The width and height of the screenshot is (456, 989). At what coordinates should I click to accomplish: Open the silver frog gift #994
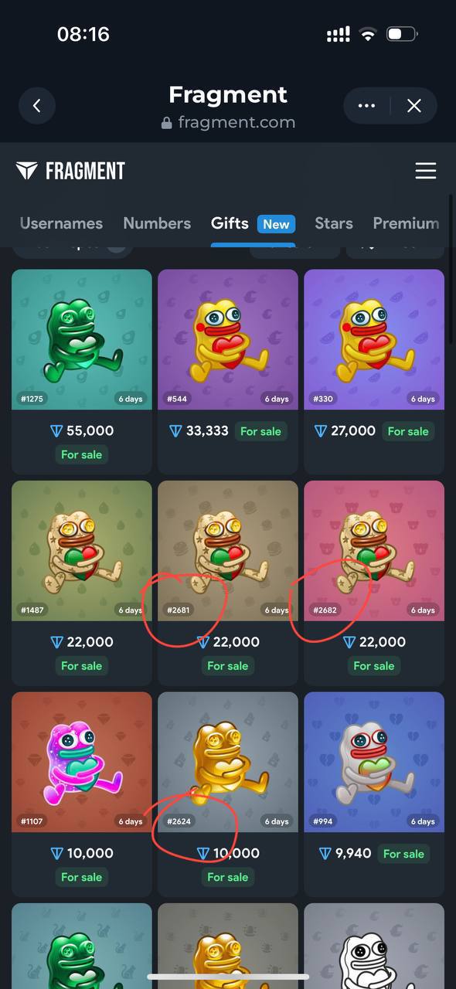[x=374, y=762]
